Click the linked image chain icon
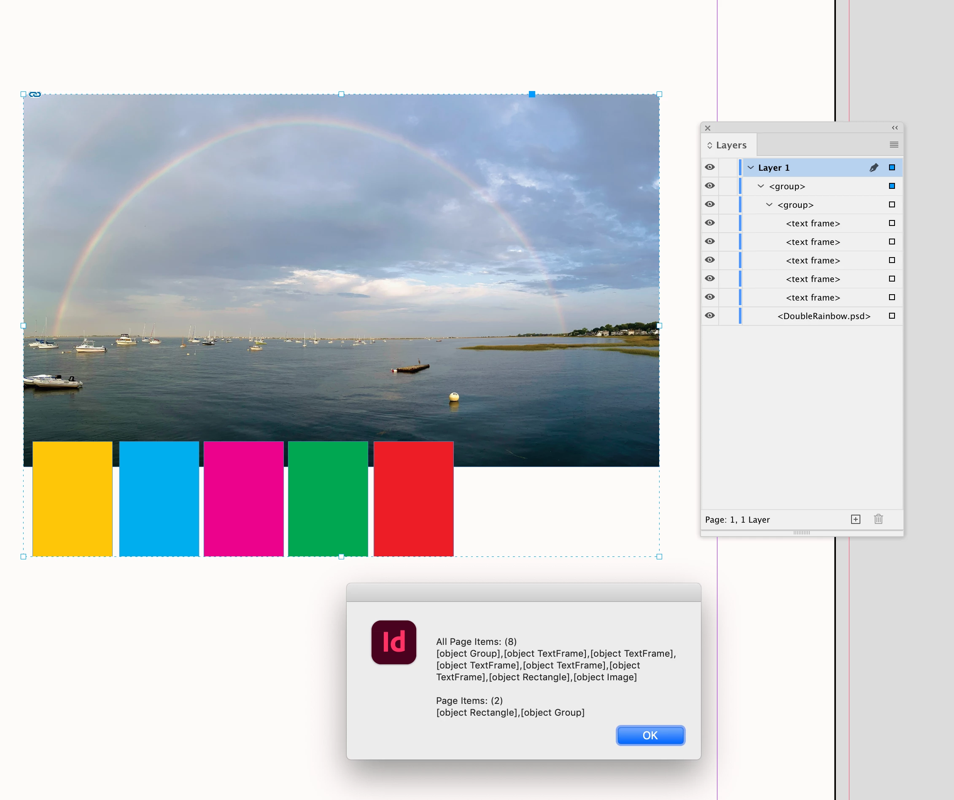Screen dimensions: 954x800 [35, 94]
